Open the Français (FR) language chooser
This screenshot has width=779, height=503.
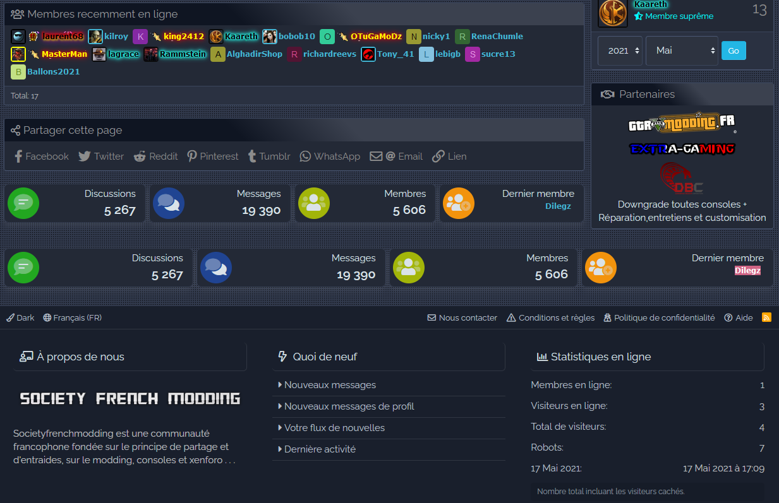point(72,317)
